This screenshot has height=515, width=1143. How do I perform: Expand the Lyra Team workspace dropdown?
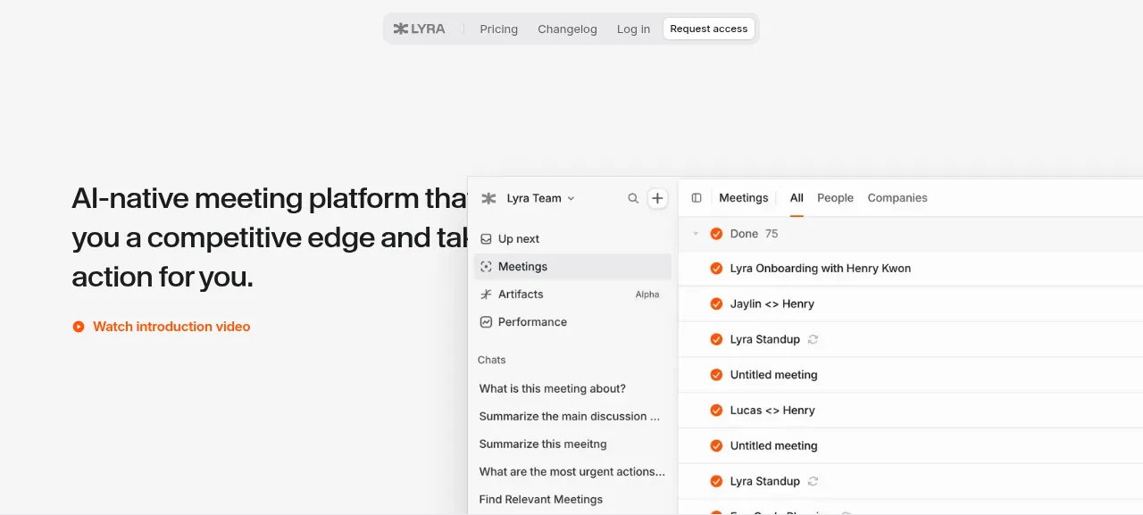540,198
